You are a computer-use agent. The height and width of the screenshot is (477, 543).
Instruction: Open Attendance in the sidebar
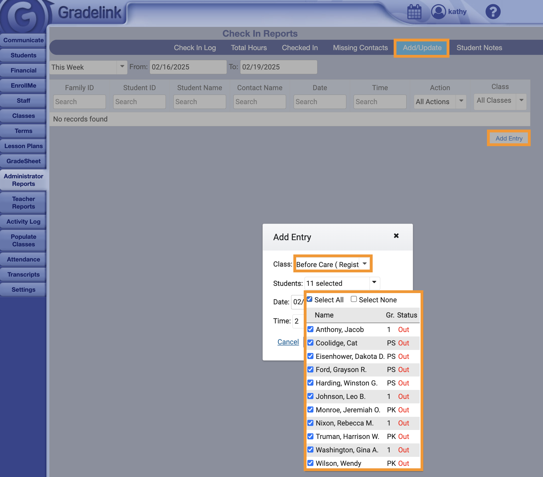coord(24,259)
